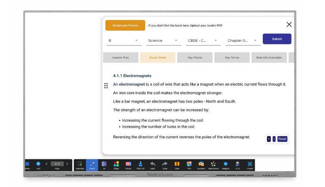Click the bullet Increasing the current flowing

pos(163,120)
